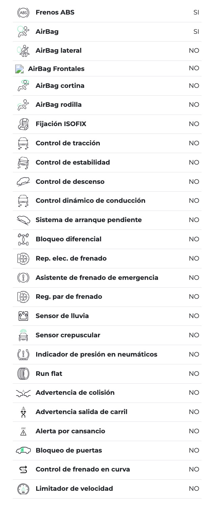Select the Control de tracción label

tap(68, 143)
